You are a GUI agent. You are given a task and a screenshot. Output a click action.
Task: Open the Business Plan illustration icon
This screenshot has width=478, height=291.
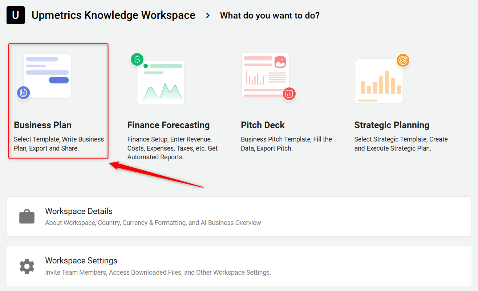coord(44,76)
